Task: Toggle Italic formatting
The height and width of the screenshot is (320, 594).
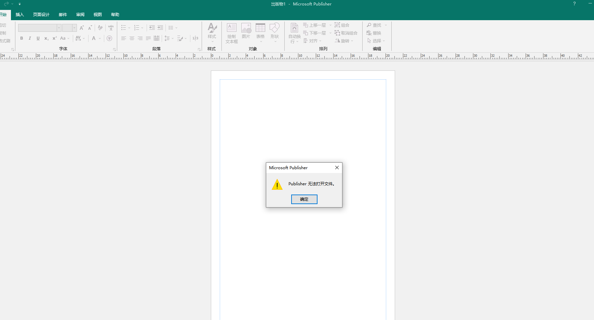Action: (30, 38)
